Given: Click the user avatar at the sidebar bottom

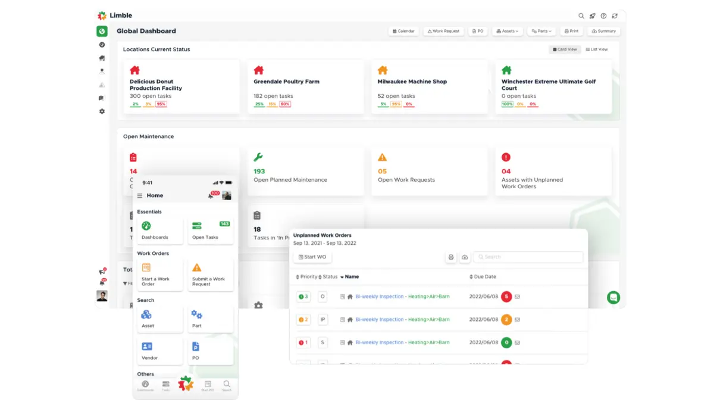Looking at the screenshot, I should pyautogui.click(x=102, y=295).
